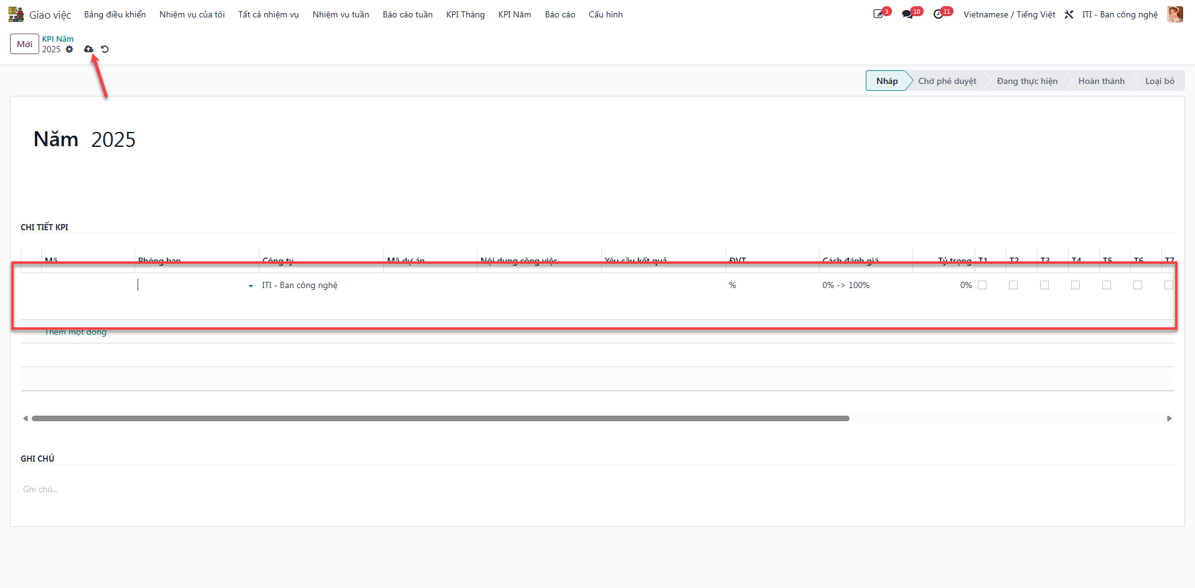Open the gear actions menu beside 2025
The height and width of the screenshot is (588, 1195).
point(69,49)
